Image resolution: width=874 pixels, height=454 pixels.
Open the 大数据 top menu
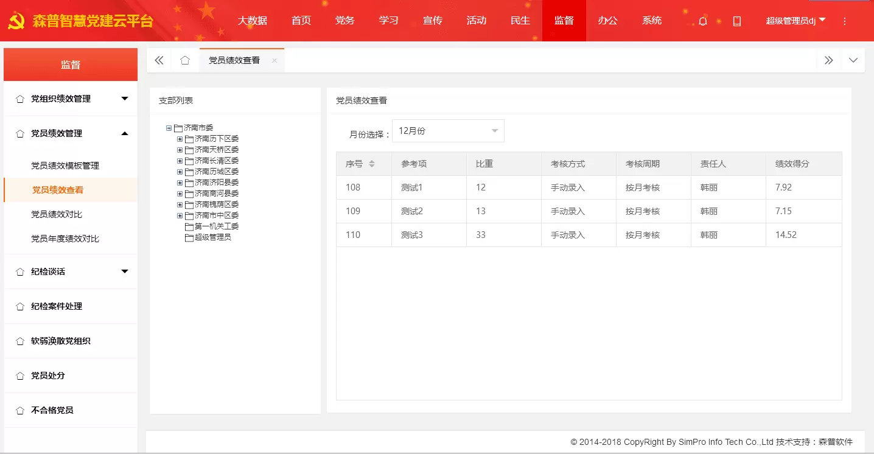coord(253,21)
